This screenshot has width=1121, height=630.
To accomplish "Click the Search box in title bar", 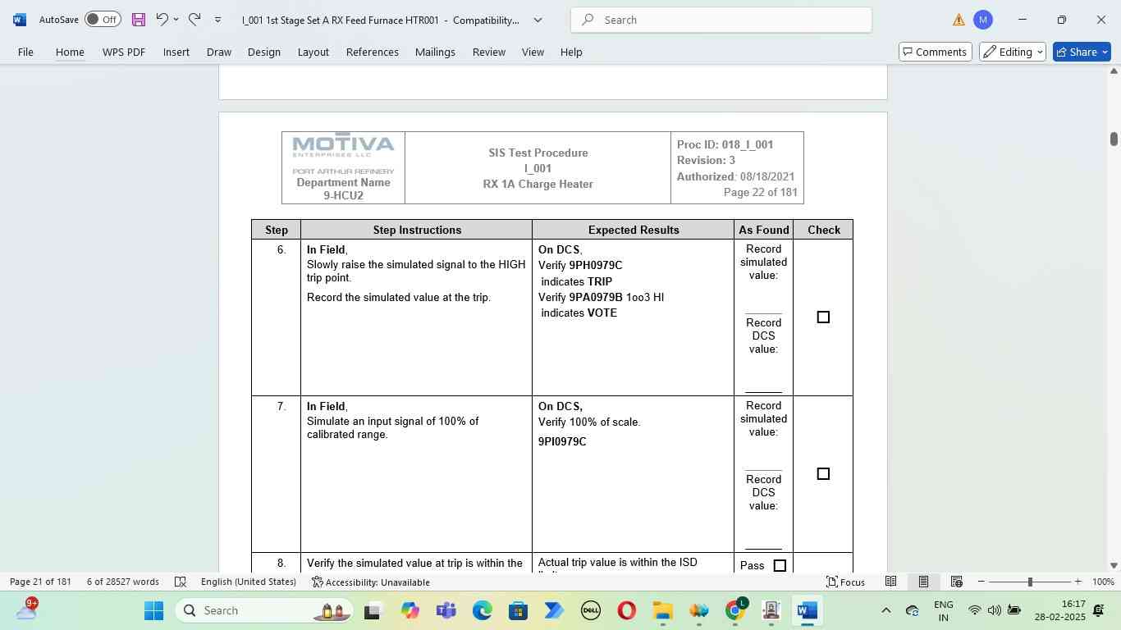I will pyautogui.click(x=721, y=20).
